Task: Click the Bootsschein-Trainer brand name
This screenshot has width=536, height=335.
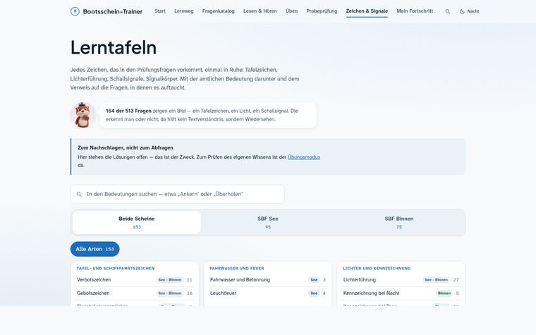Action: click(x=112, y=11)
